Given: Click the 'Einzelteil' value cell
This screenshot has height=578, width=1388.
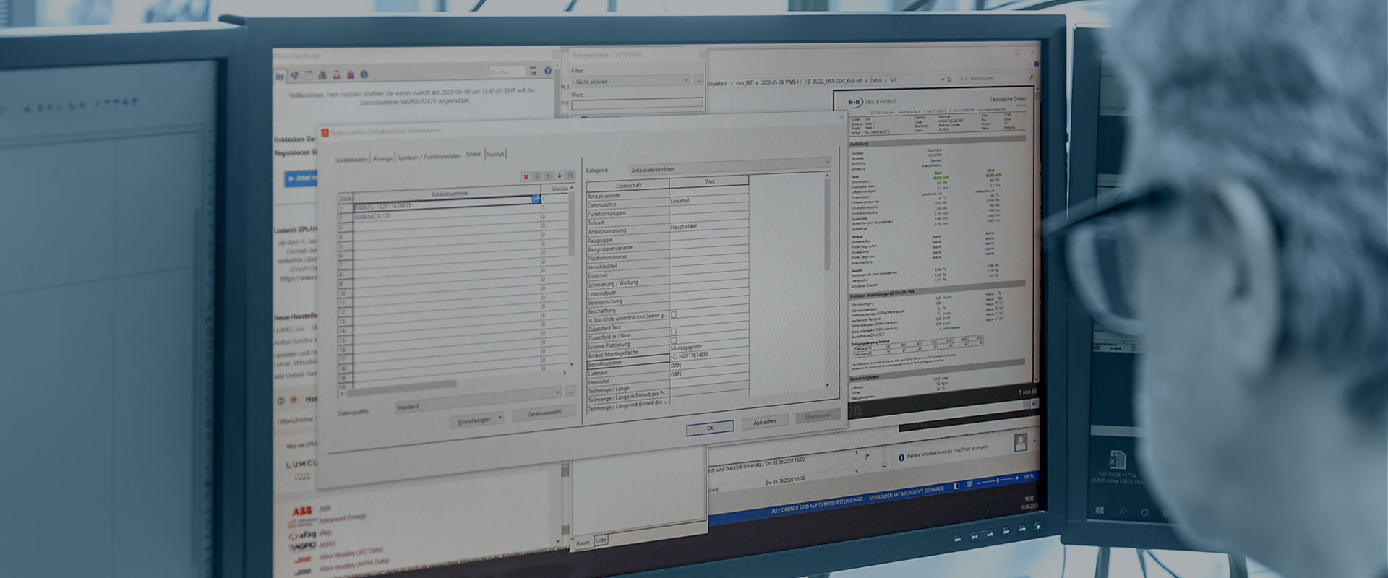Looking at the screenshot, I should click(708, 201).
